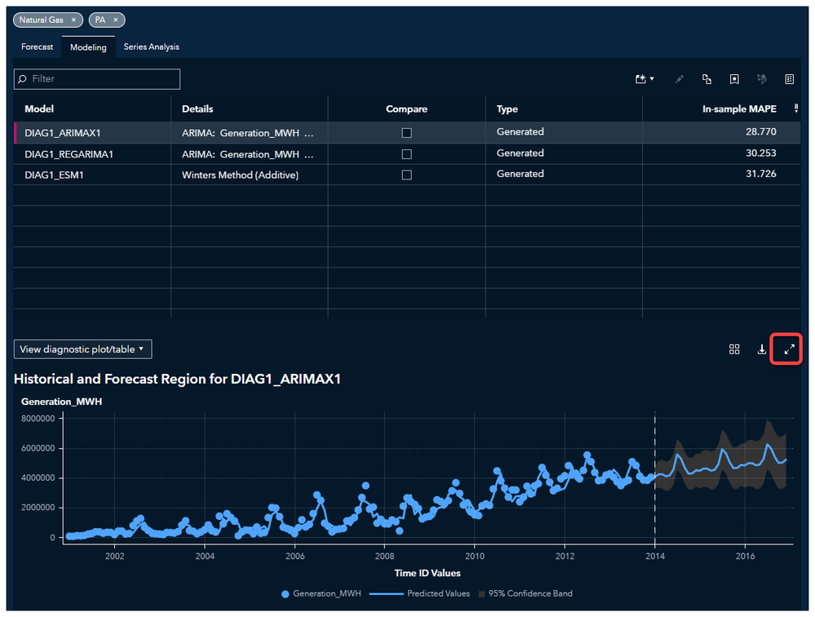This screenshot has width=815, height=617.
Task: Open View diagnostic plot/table dropdown
Action: [x=82, y=349]
